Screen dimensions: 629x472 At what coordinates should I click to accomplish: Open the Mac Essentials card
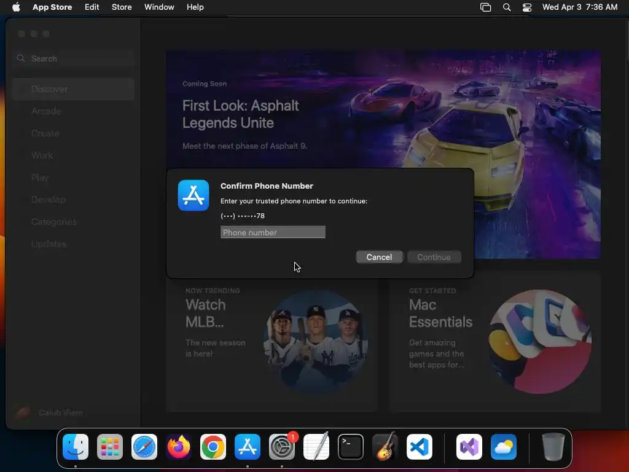pos(494,341)
